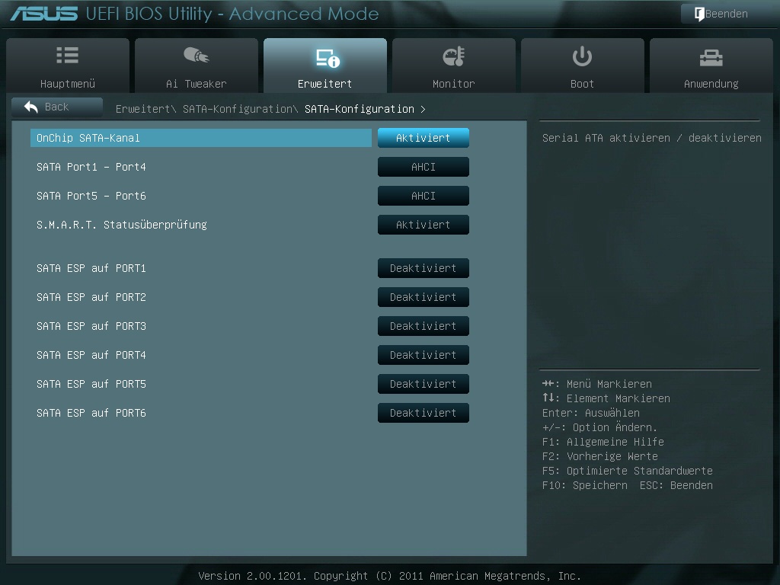780x585 pixels.
Task: Click the current SATA-Konfiguration breadcrumb
Action: pos(360,109)
